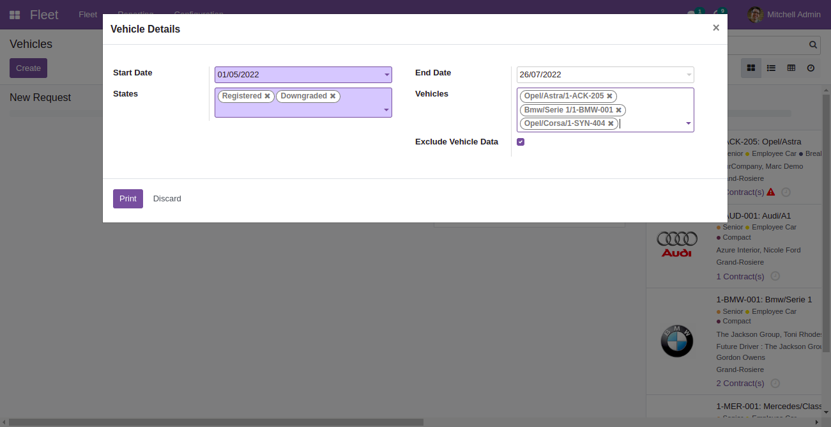831x427 pixels.
Task: Switch to list view icon
Action: tap(771, 68)
